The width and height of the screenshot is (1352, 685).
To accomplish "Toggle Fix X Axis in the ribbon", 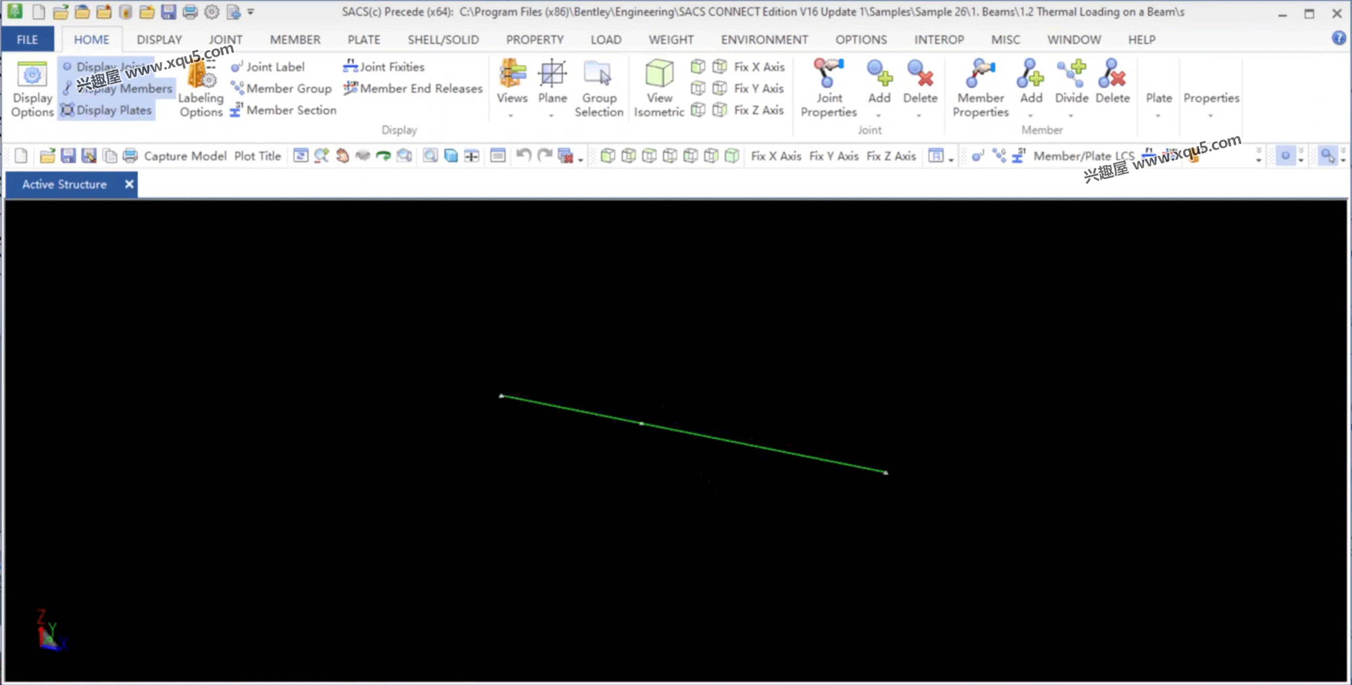I will (x=759, y=66).
